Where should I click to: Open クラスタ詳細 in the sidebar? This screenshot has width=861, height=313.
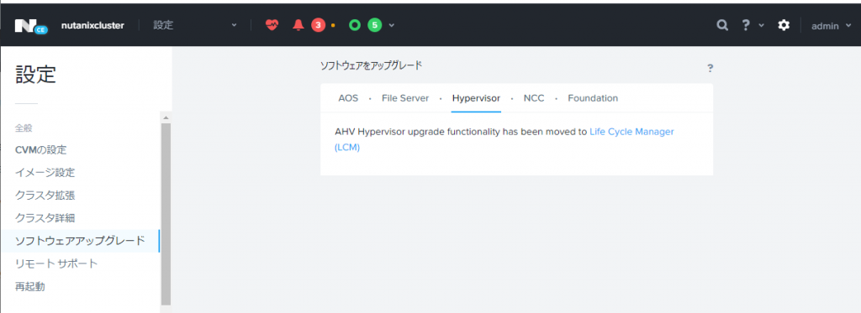coord(45,218)
